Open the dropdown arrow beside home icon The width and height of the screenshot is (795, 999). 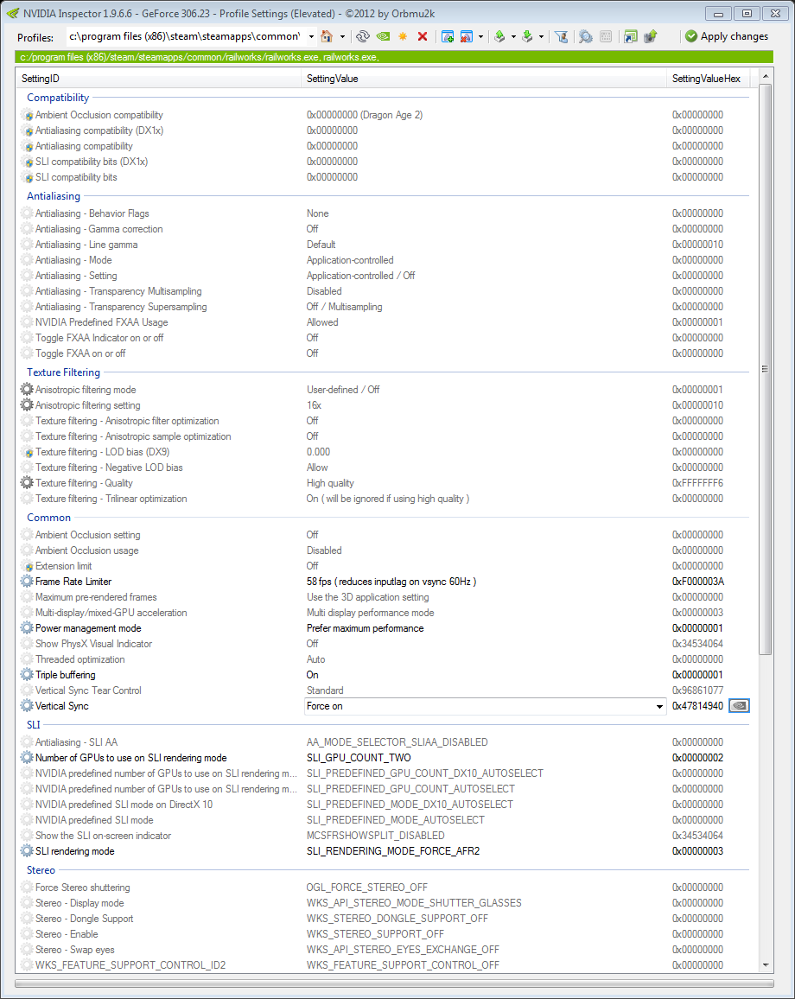pyautogui.click(x=342, y=36)
